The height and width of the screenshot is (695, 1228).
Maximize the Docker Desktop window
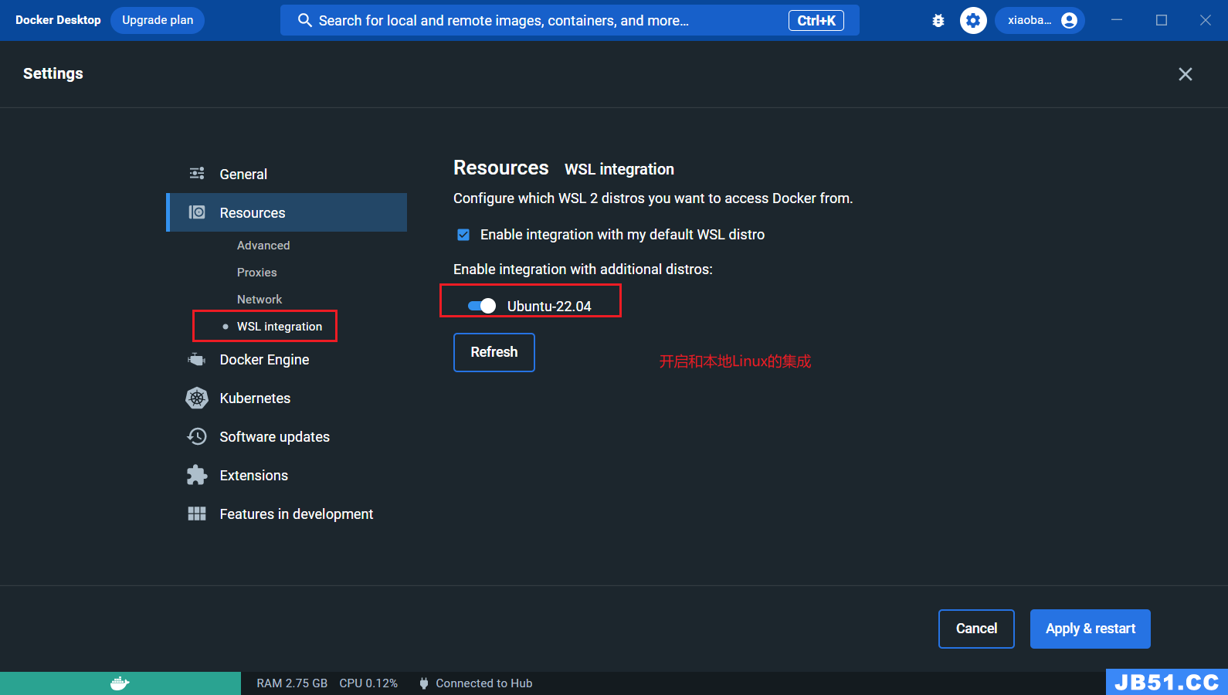click(x=1162, y=20)
